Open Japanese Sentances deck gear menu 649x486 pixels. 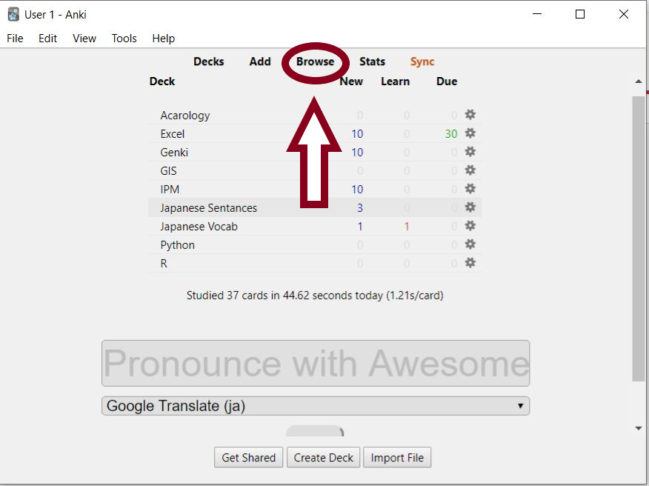click(x=470, y=207)
